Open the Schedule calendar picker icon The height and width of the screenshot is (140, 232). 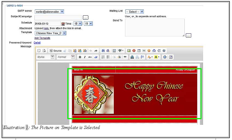point(63,24)
